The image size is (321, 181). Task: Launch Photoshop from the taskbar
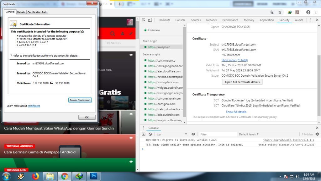(93, 176)
